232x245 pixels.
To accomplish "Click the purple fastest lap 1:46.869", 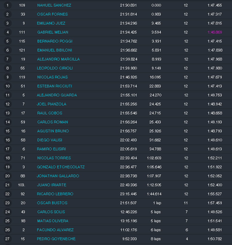I will [215, 32].
